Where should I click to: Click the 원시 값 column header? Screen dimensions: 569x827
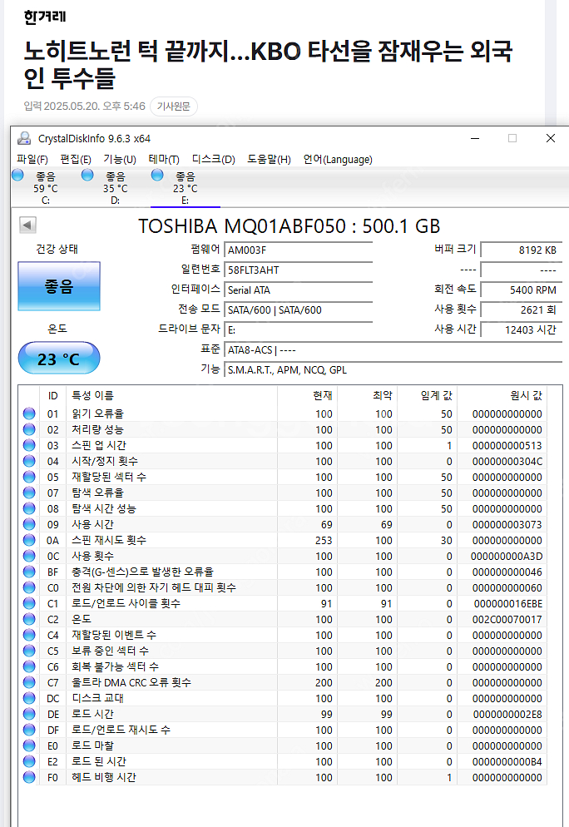click(526, 395)
